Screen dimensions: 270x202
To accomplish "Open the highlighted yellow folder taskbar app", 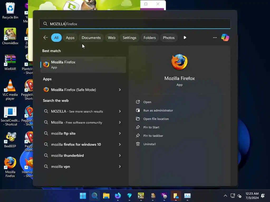I will tap(176, 196).
